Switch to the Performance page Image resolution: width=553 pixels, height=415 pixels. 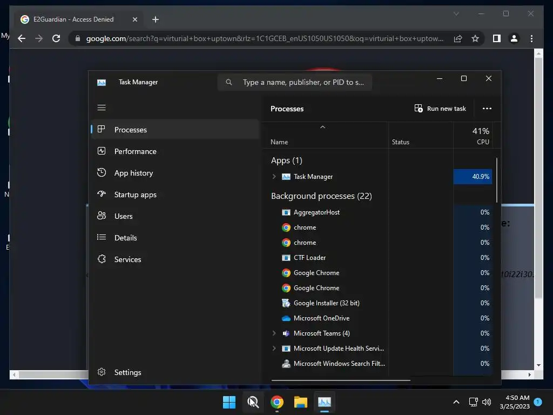[176, 151]
